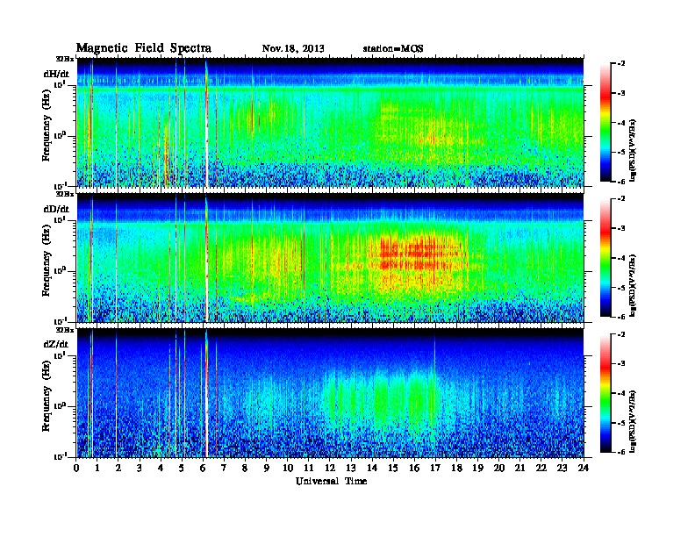Image resolution: width=695 pixels, height=537 pixels.
Task: Click the -4 tick on the dD/dt color bar
Action: coord(620,258)
